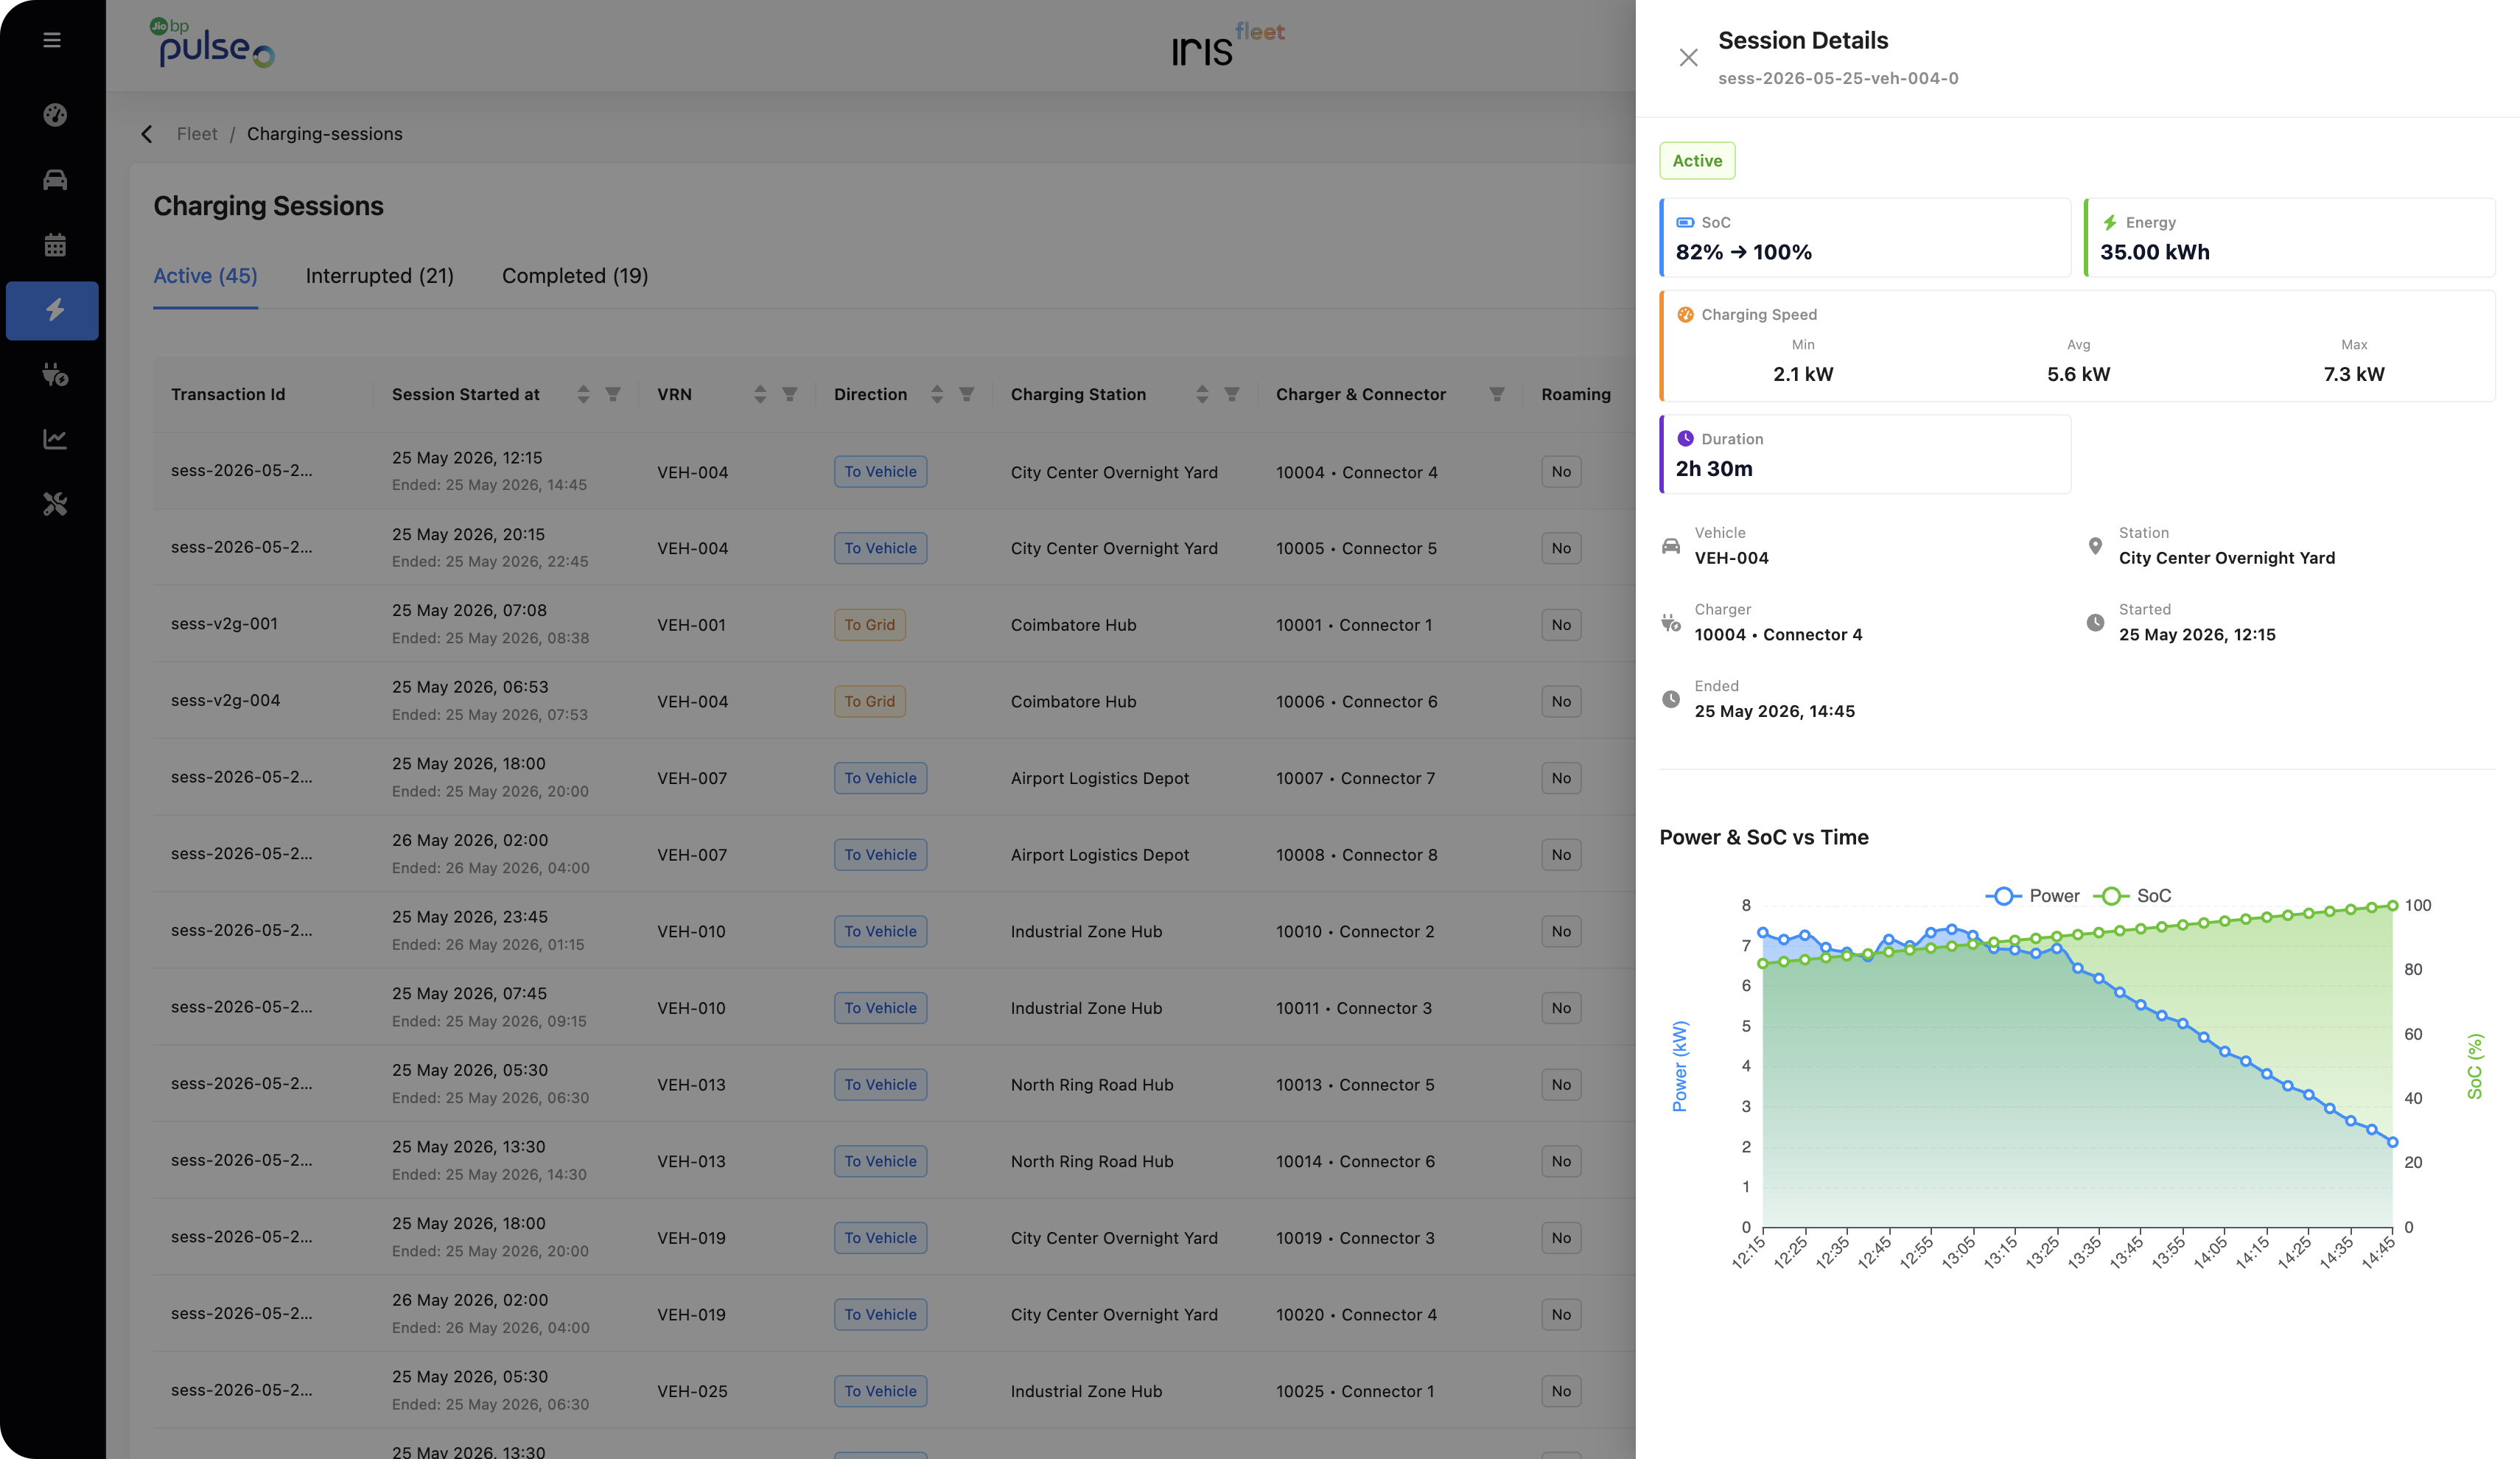
Task: Open the dashboard gauge icon in sidebar
Action: [55, 115]
